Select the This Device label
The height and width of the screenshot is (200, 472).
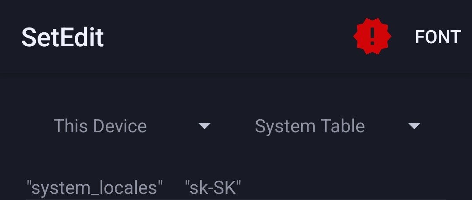point(100,126)
